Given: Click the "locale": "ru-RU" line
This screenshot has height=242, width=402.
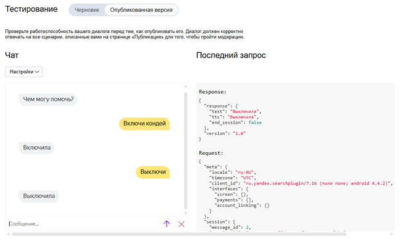Looking at the screenshot, I should pyautogui.click(x=233, y=173).
